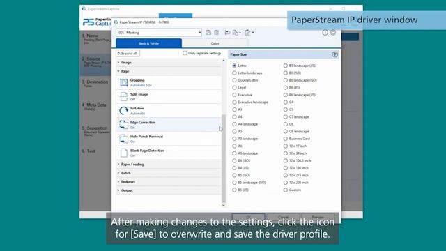The image size is (446, 251).
Task: Click the Expand all button
Action: [x=128, y=53]
